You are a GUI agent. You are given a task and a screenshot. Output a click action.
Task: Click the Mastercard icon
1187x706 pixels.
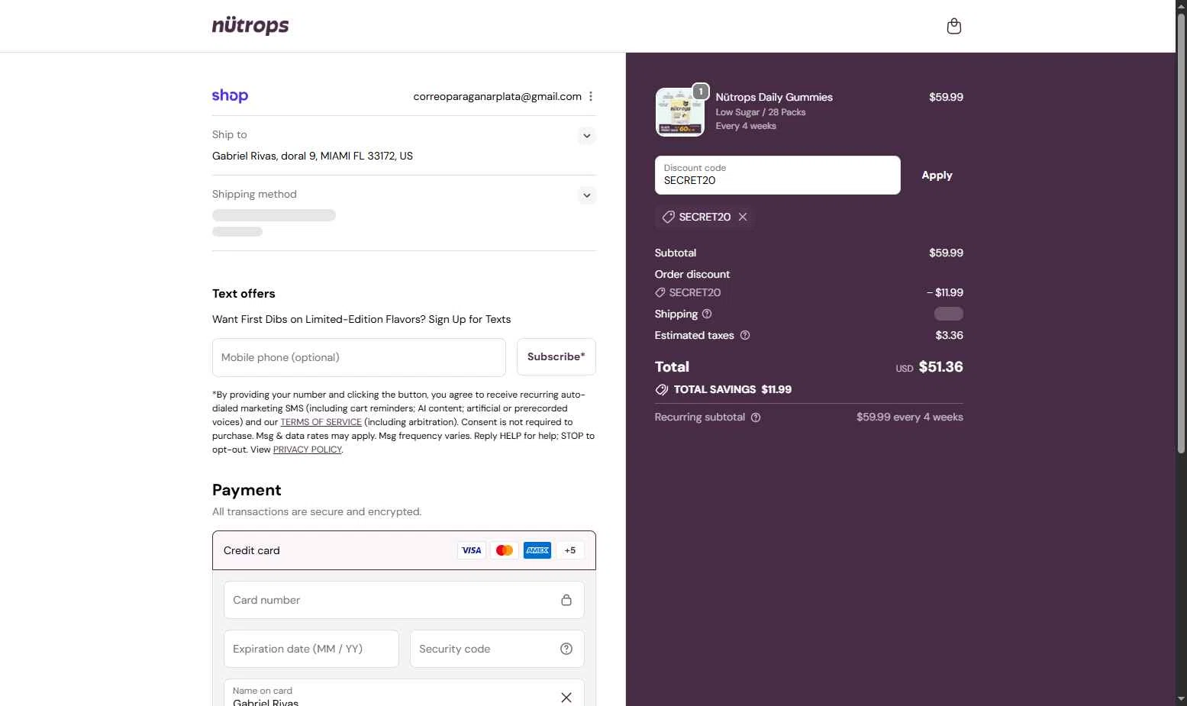(x=505, y=550)
